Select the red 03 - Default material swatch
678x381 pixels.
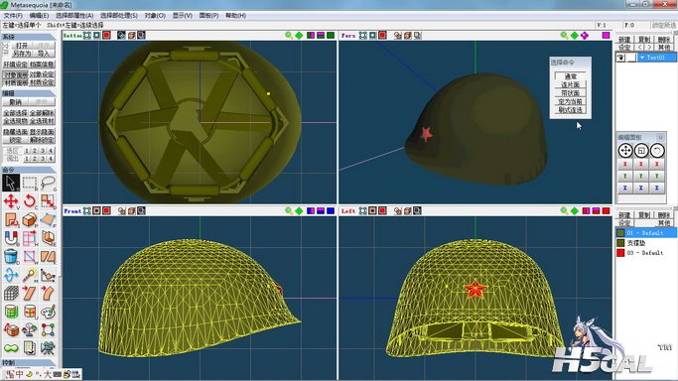[620, 253]
